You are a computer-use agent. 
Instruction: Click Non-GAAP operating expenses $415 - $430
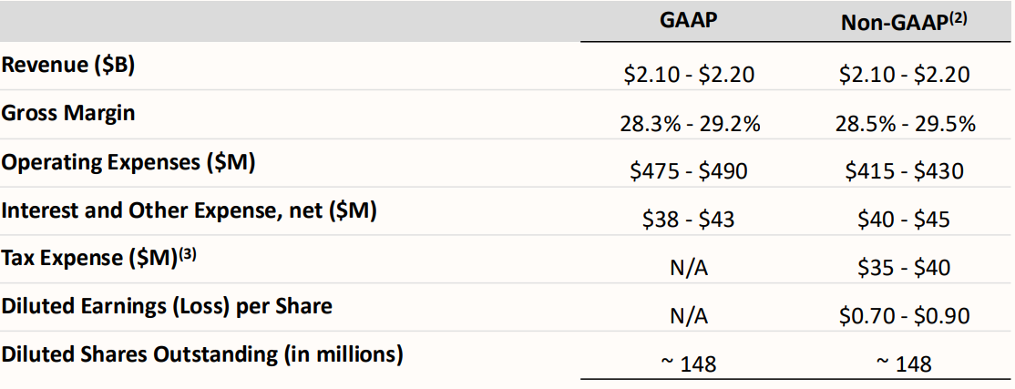pyautogui.click(x=905, y=171)
